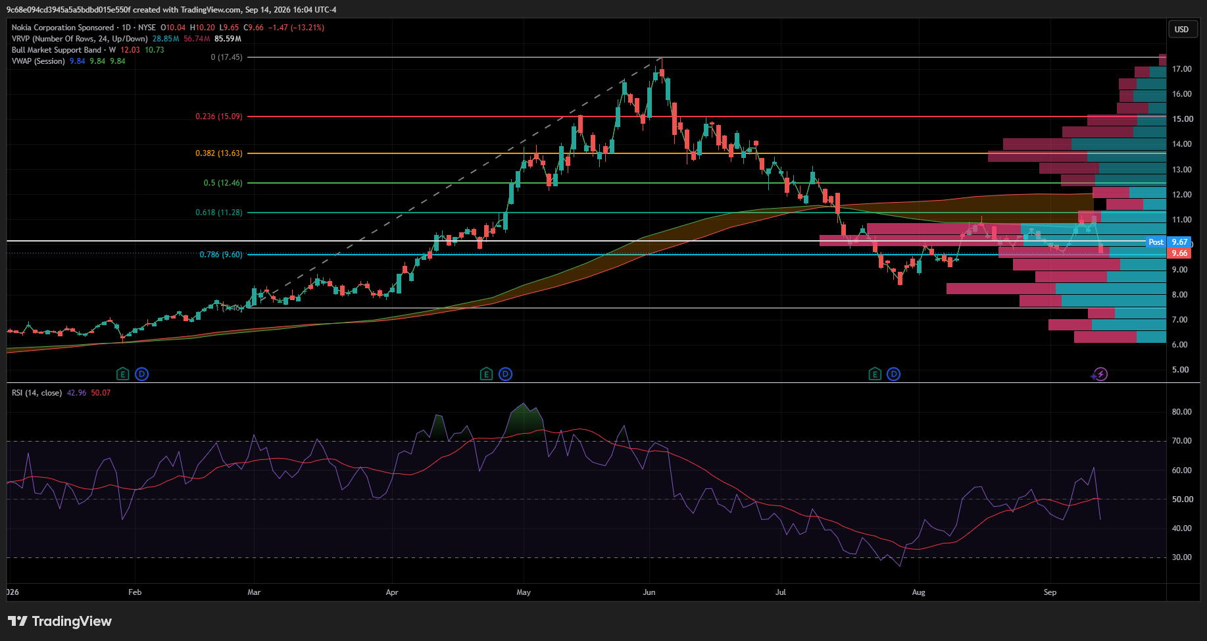Screen dimensions: 1207x641
Task: Click the Fibonacci 0.236 (15.09) level label
Action: coord(219,116)
